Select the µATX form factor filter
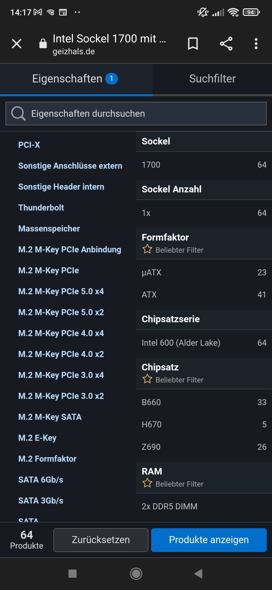Screen dimensions: 272x590 point(204,273)
